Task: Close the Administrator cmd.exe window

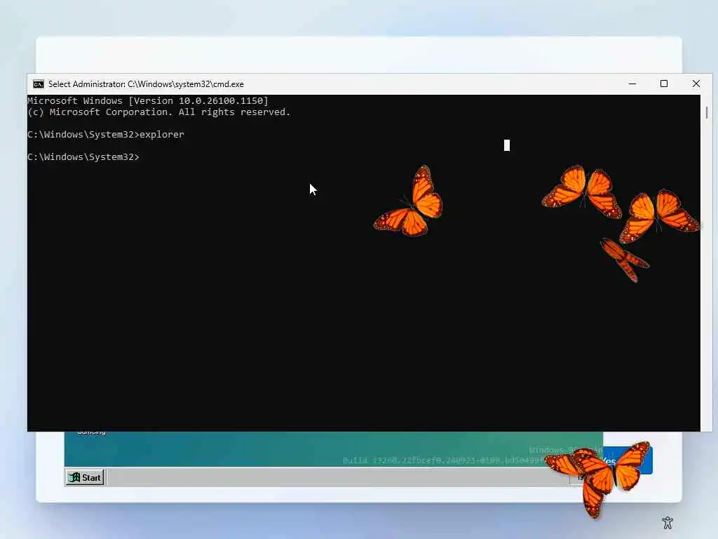Action: (x=696, y=84)
